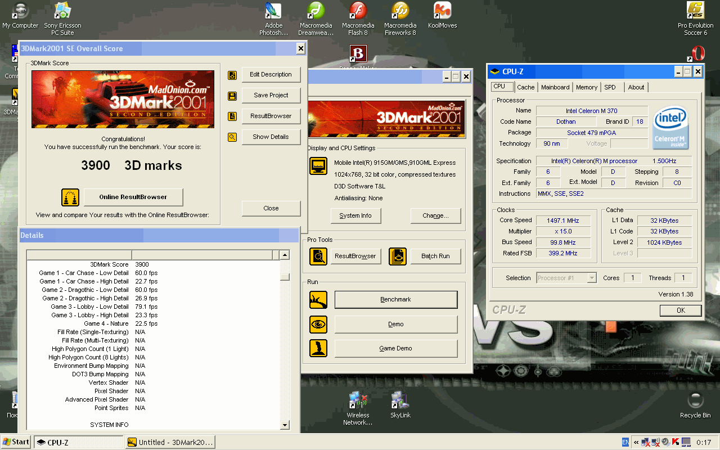This screenshot has height=450, width=720.
Task: Open KoolMoves desktop shortcut
Action: pyautogui.click(x=442, y=16)
